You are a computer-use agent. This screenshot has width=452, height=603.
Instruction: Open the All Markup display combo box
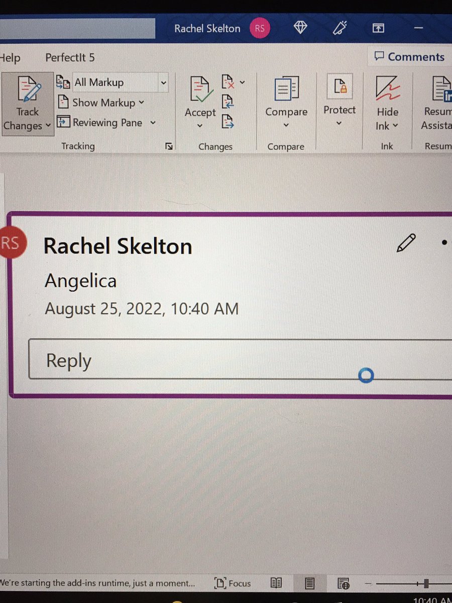coord(121,82)
